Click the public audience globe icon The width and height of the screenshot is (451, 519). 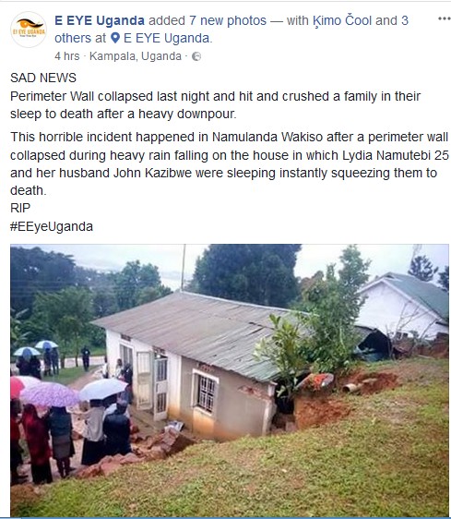pos(196,56)
